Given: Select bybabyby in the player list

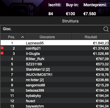Looking at the screenshot, I should (x=55, y=95).
